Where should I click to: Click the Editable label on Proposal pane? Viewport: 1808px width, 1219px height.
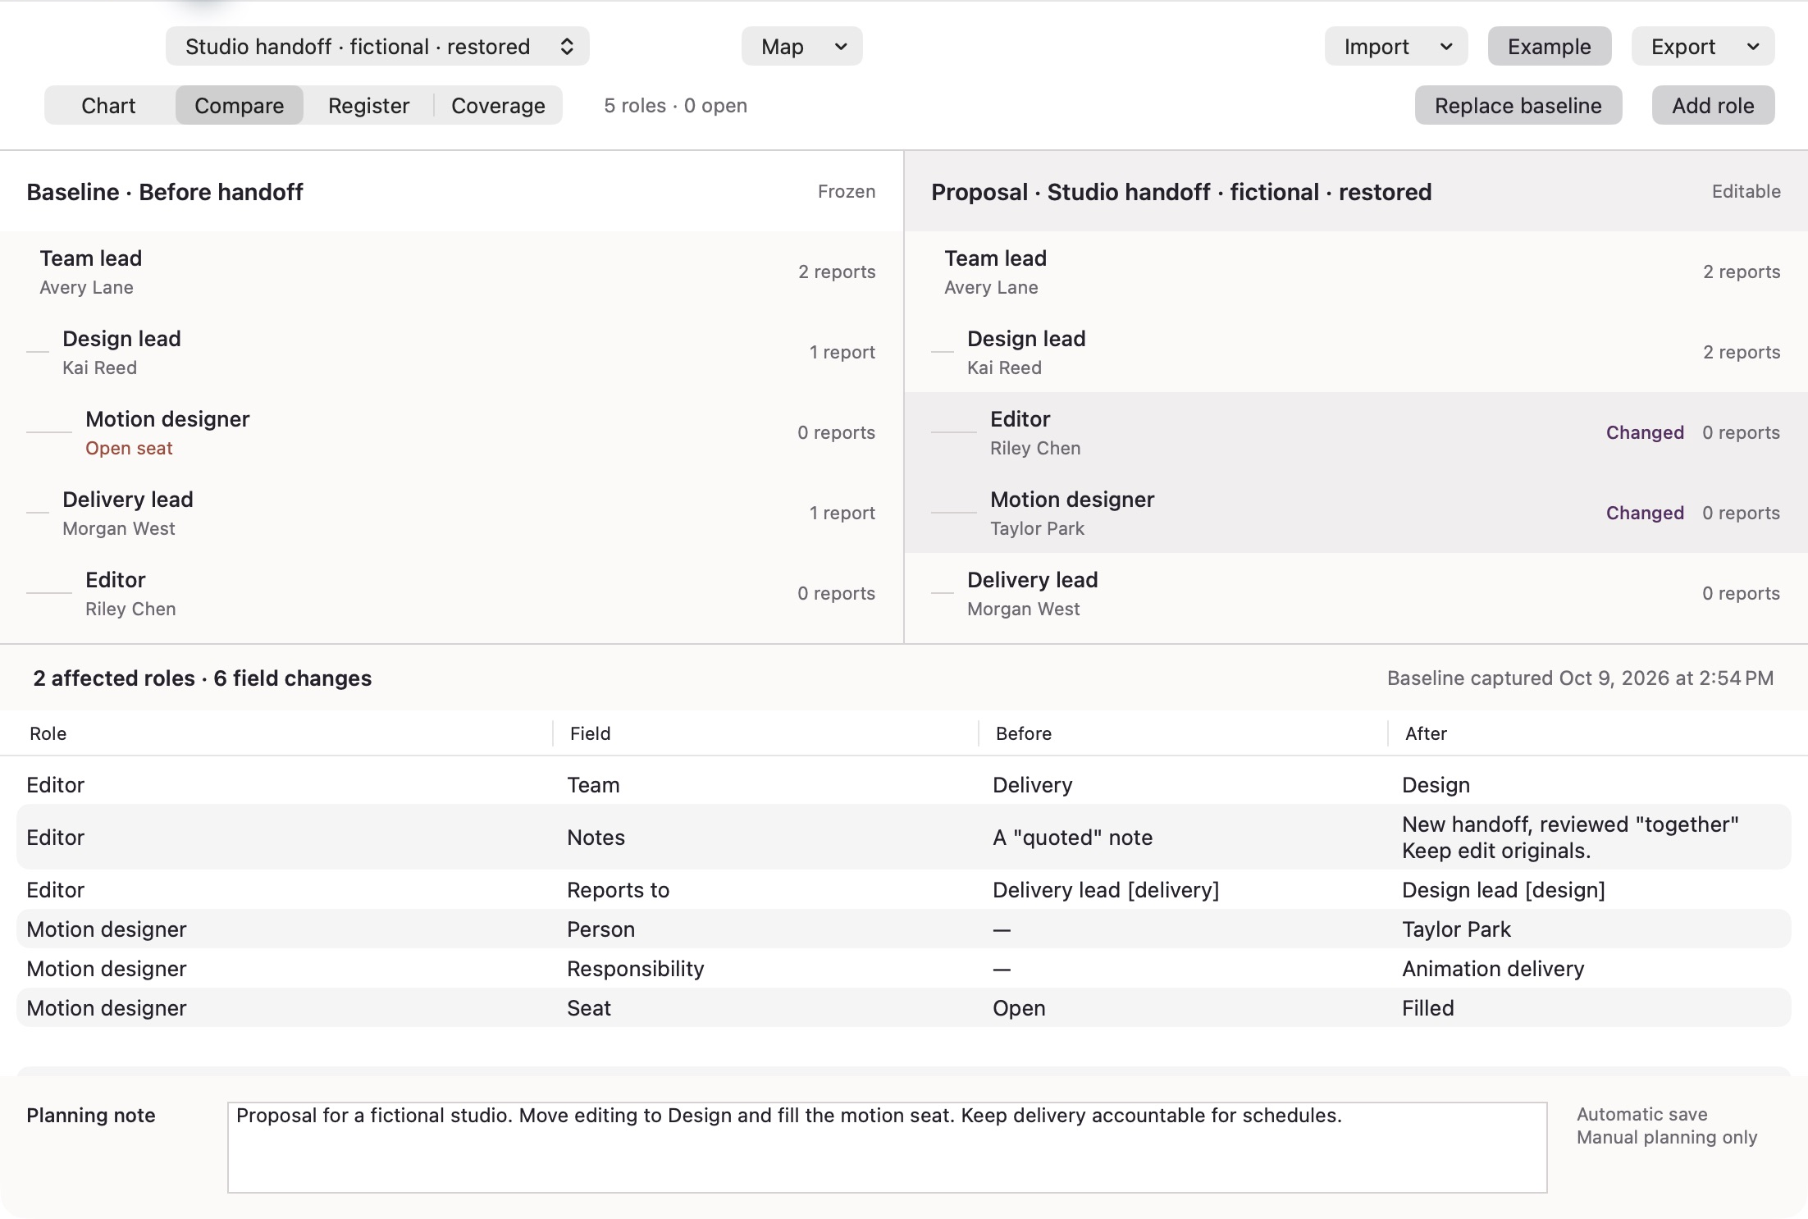[1746, 191]
